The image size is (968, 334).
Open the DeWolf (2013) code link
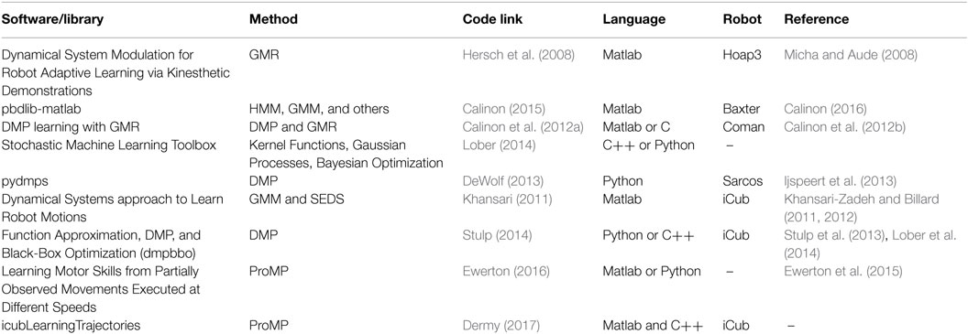(x=500, y=182)
